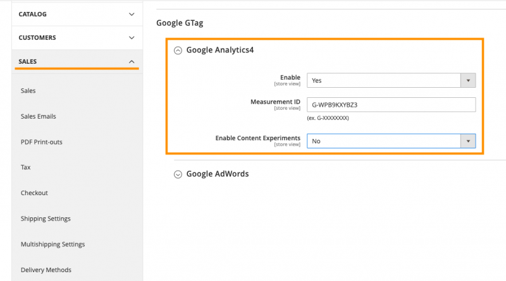Image resolution: width=506 pixels, height=281 pixels.
Task: Open the Sales settings item
Action: (x=28, y=91)
